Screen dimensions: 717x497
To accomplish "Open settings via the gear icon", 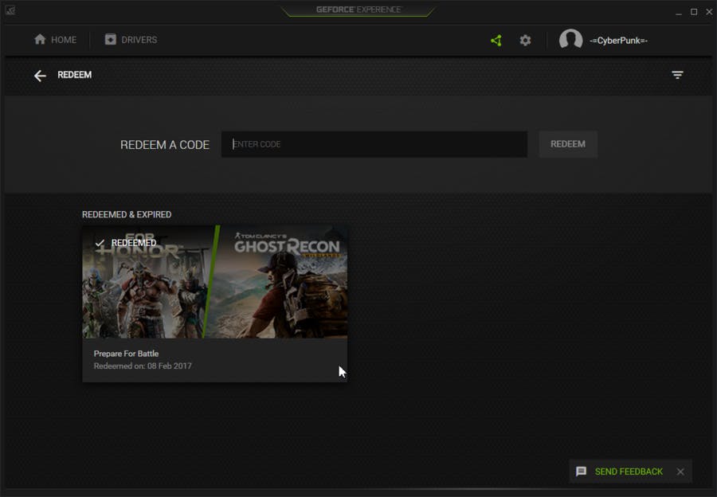I will coord(525,40).
